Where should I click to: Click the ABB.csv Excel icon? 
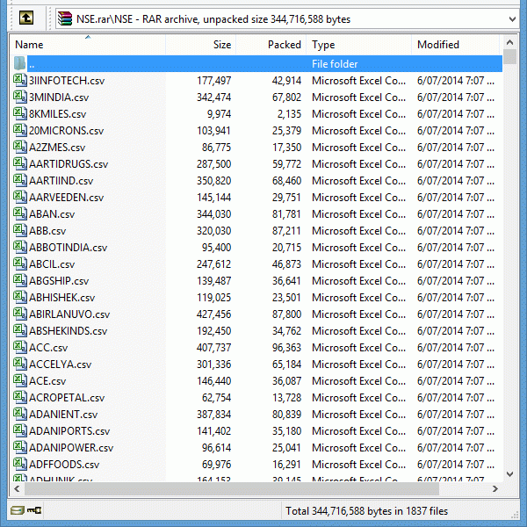pyautogui.click(x=20, y=230)
